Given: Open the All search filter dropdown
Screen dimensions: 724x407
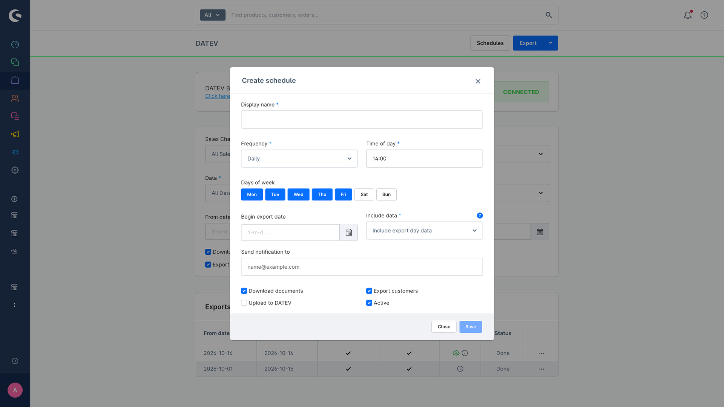Looking at the screenshot, I should 213,15.
